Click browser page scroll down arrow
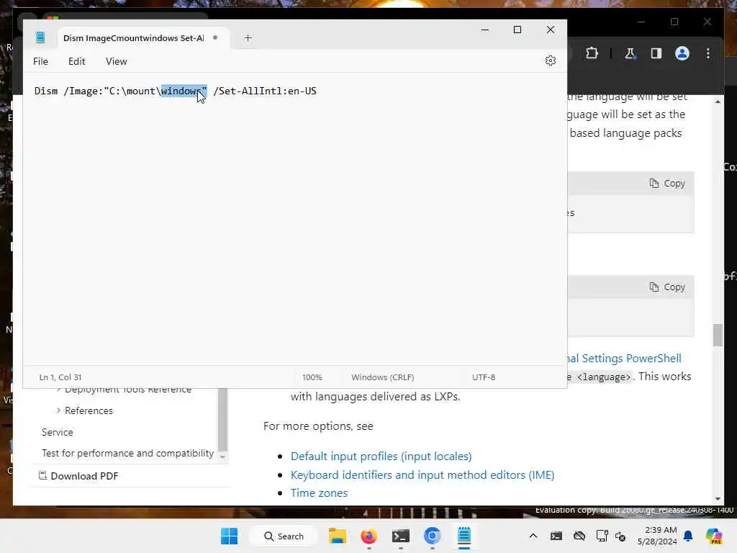The image size is (737, 553). (x=718, y=499)
